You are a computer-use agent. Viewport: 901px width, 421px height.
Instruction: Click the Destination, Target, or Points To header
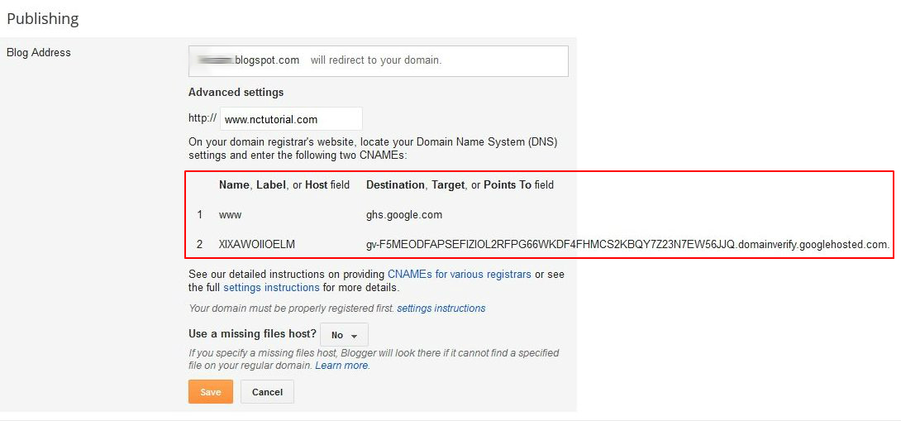point(460,185)
